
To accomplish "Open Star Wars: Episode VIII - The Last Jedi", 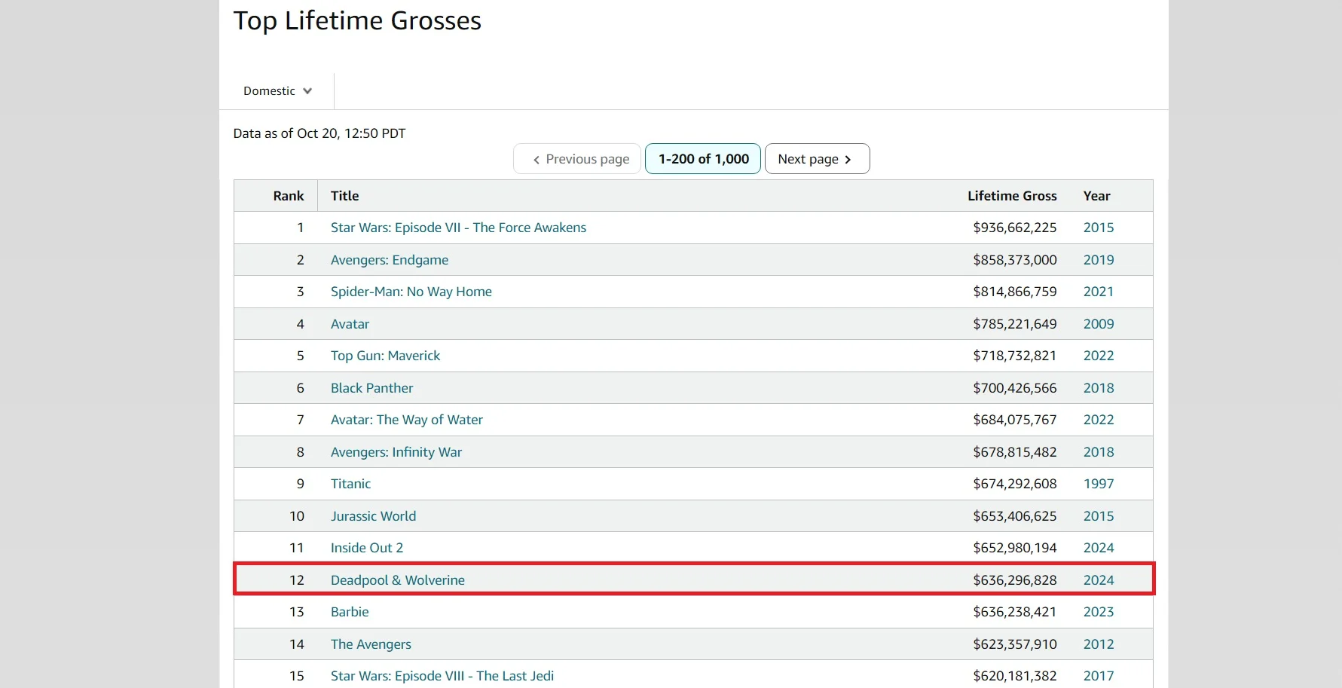I will 442,676.
